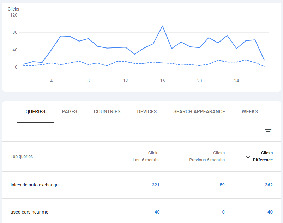283x223 pixels.
Task: Click the 0 previous clicks value
Action: (x=223, y=212)
